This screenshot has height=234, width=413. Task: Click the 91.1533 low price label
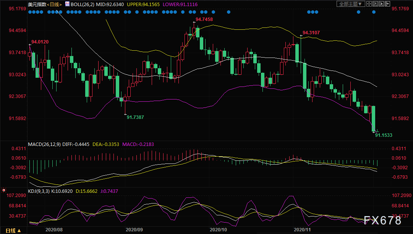384,135
